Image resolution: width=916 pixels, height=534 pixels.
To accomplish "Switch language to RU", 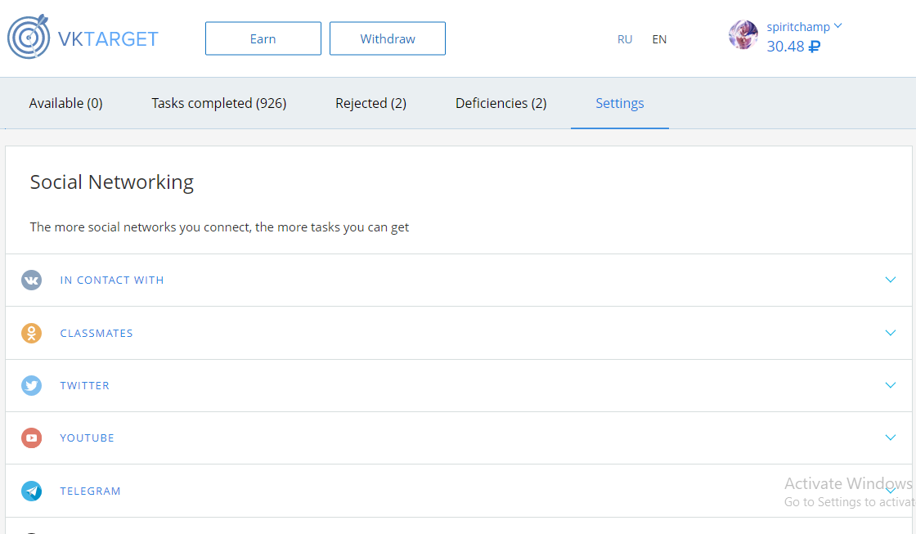I will pos(625,39).
